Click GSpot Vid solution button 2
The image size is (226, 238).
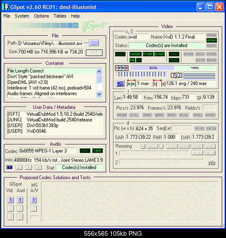(11, 208)
